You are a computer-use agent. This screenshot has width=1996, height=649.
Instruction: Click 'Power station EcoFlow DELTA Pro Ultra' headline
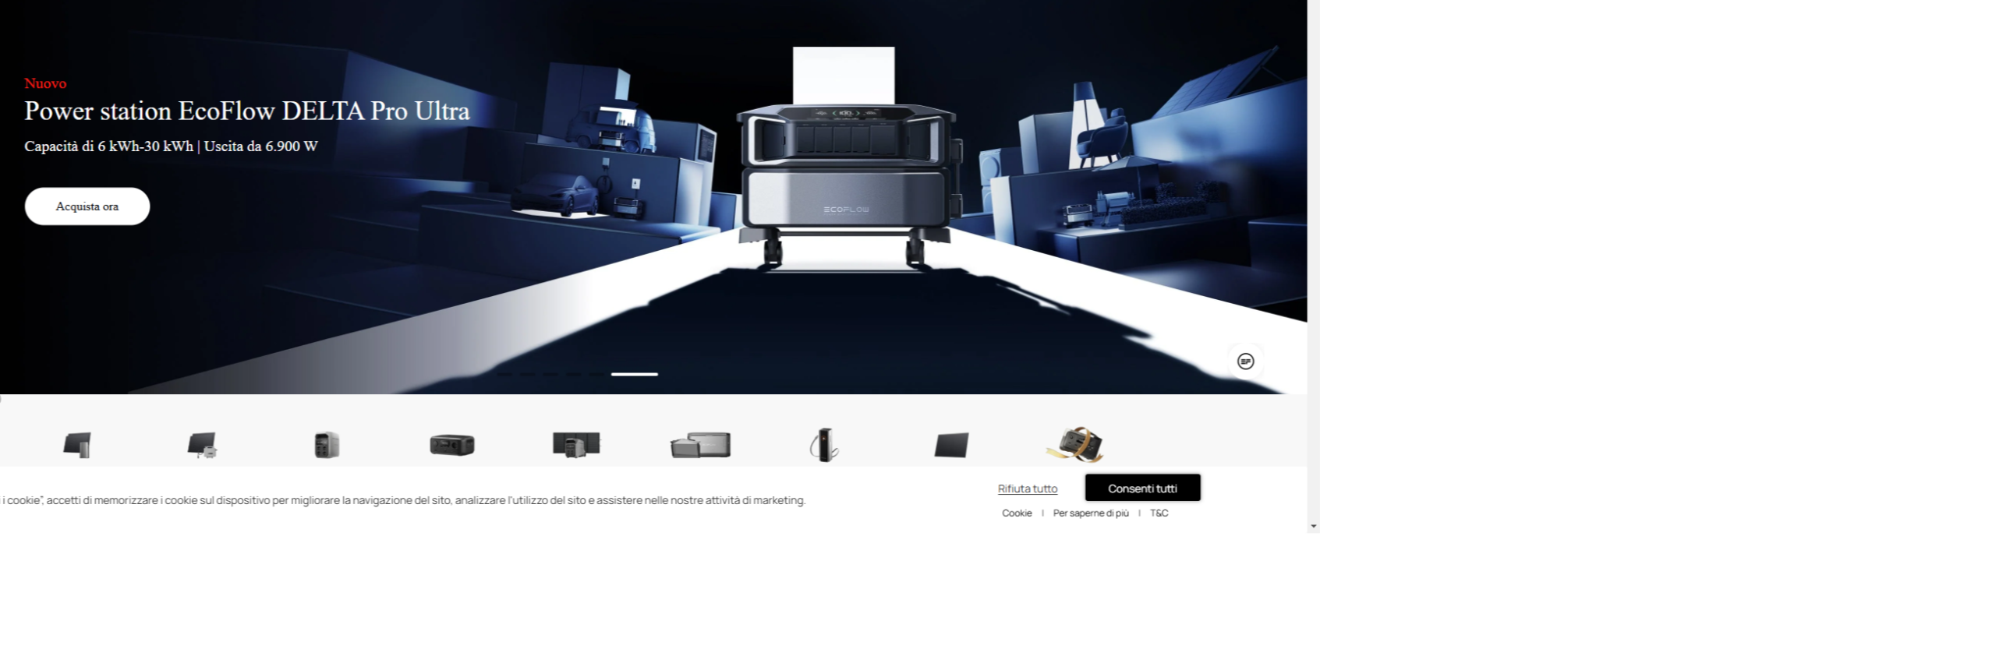point(247,111)
